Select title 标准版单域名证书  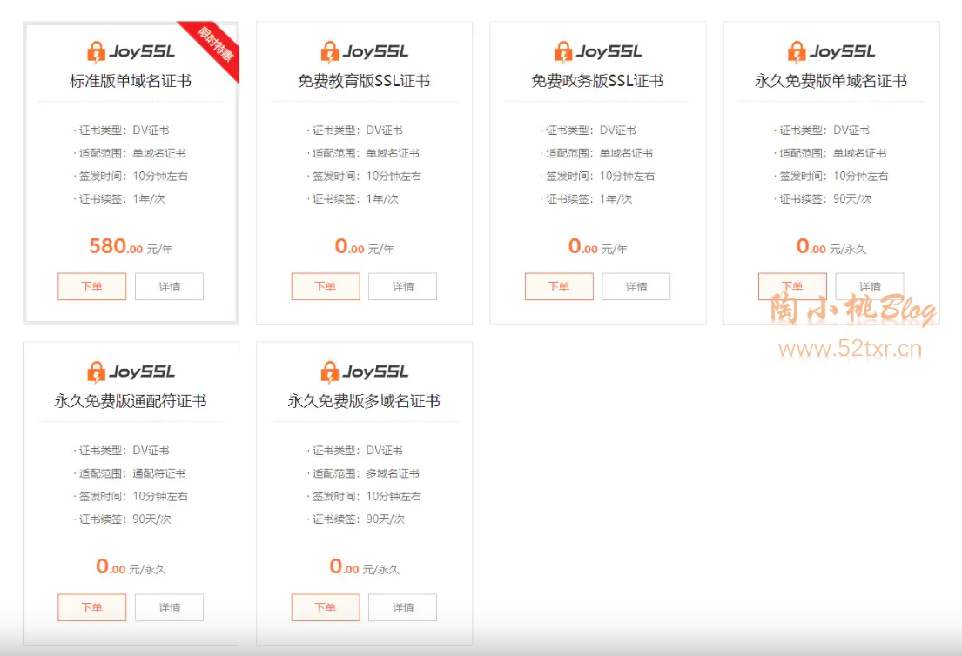131,81
